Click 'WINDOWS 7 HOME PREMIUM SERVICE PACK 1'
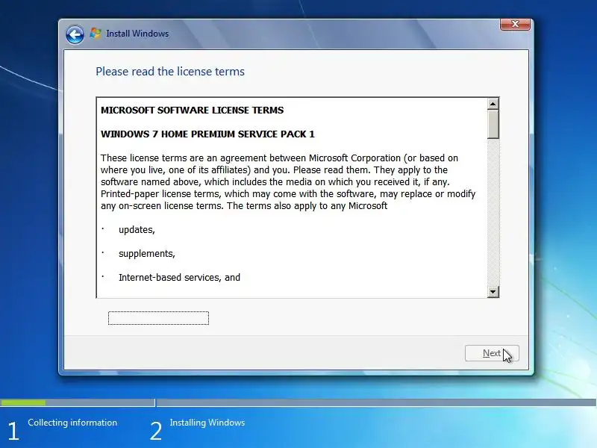Screen dimensions: 597x448 [207, 134]
